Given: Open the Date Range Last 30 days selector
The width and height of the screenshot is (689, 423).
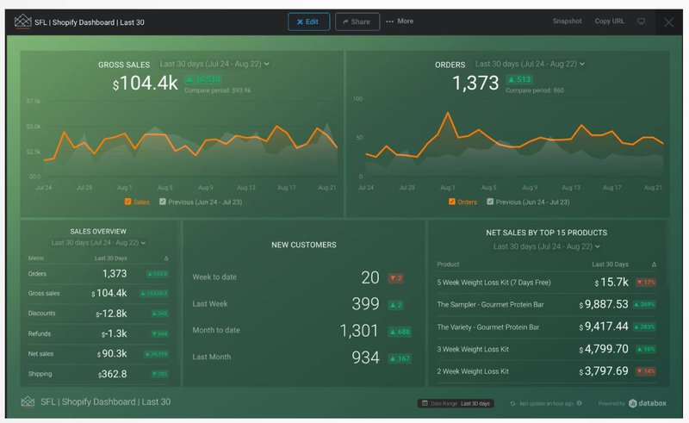Looking at the screenshot, I should point(456,403).
